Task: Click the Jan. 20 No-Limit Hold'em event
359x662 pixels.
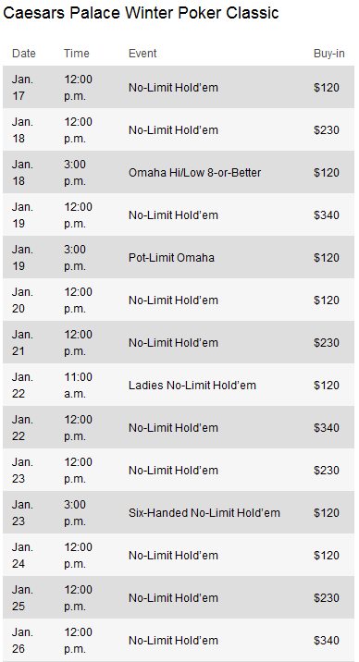Action: (173, 300)
